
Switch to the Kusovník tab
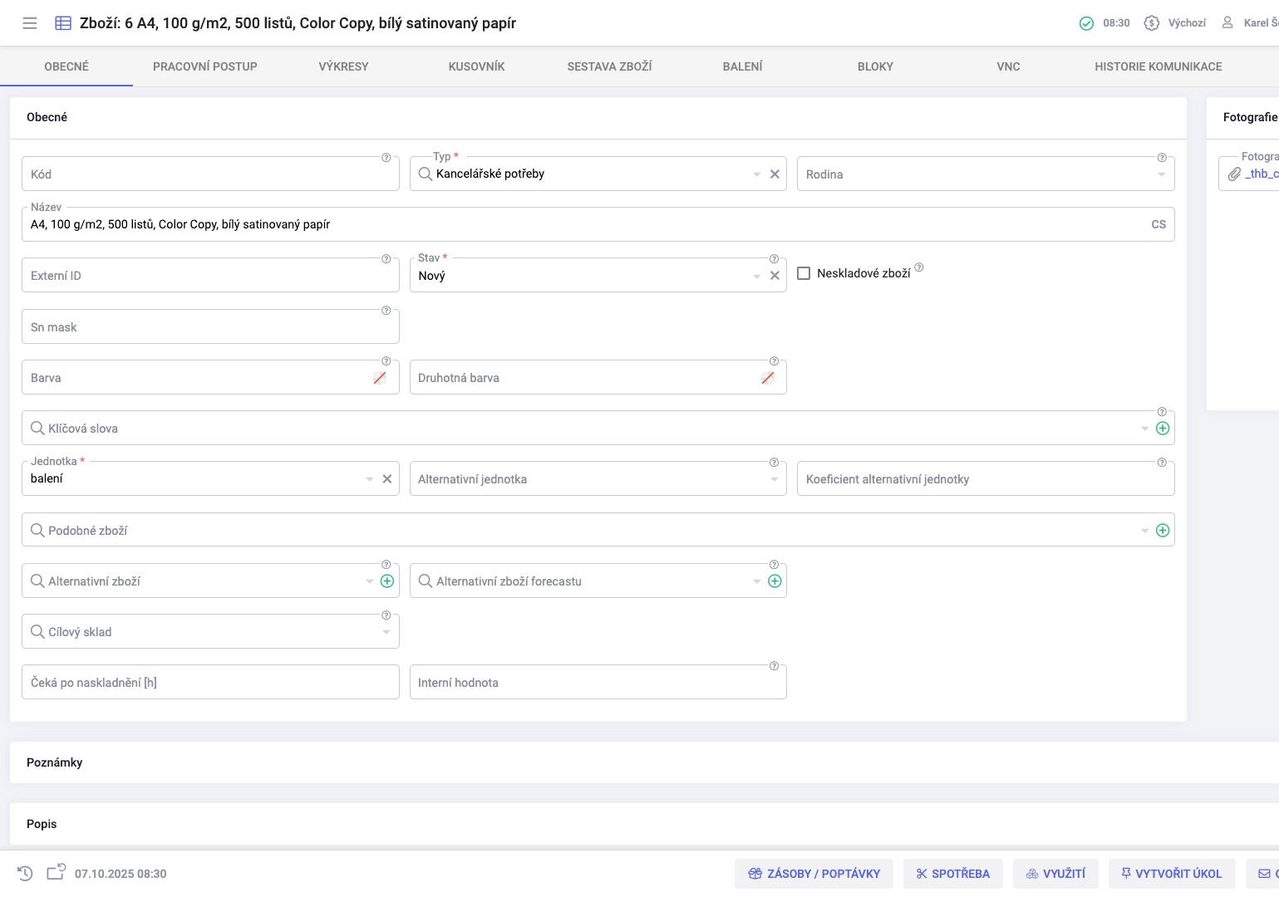click(476, 66)
